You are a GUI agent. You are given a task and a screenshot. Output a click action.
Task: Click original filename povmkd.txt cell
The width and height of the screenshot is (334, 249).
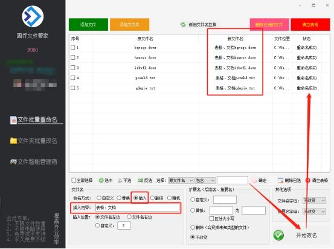coord(145,78)
